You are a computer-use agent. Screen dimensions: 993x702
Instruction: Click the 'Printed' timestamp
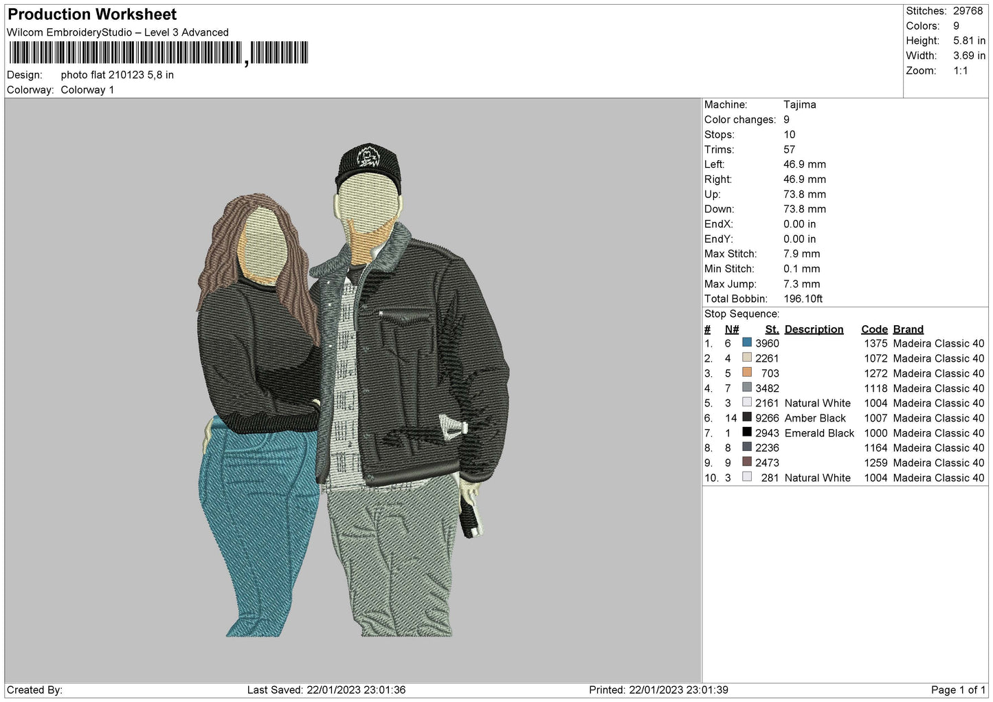pos(658,690)
